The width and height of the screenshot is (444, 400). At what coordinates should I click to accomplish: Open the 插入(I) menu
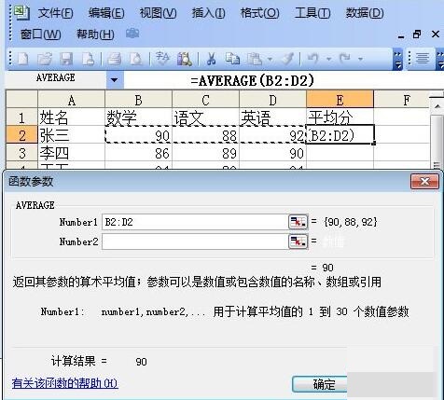208,13
